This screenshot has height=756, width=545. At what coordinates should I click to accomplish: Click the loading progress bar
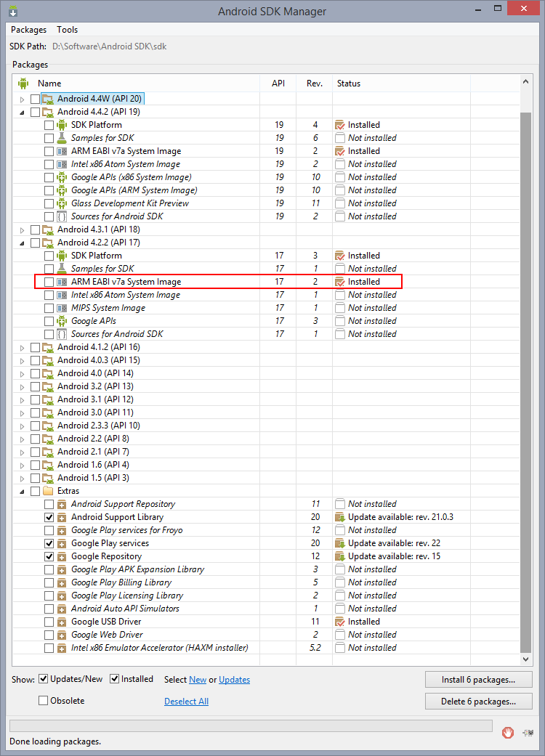(x=251, y=725)
